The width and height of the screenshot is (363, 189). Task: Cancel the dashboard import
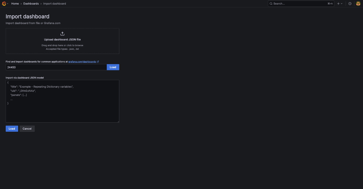(x=27, y=128)
